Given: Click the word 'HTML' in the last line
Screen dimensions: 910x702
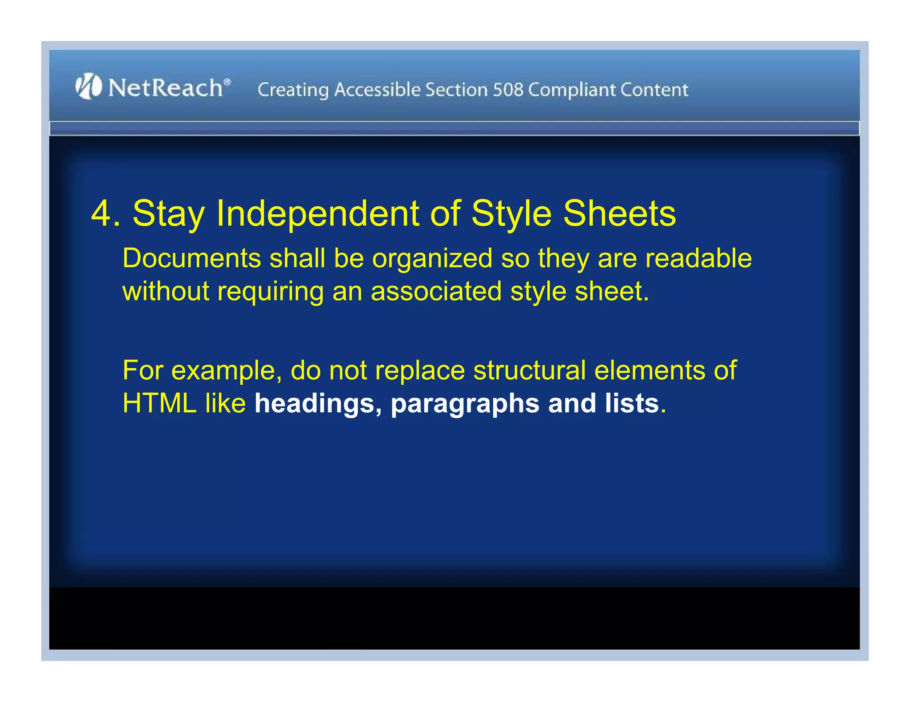Looking at the screenshot, I should [159, 403].
